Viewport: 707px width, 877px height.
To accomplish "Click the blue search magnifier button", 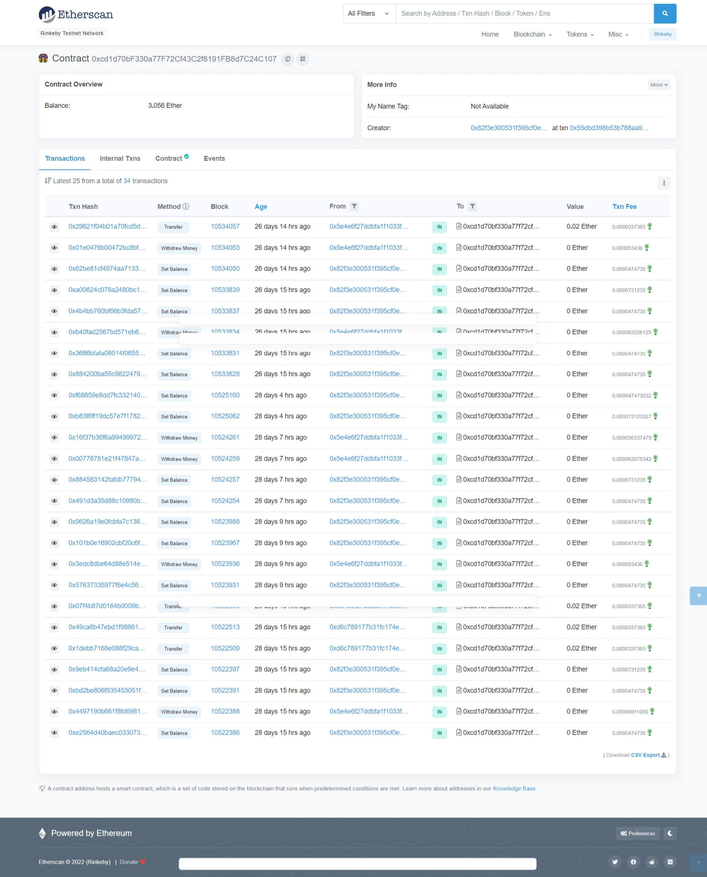I will click(x=665, y=13).
